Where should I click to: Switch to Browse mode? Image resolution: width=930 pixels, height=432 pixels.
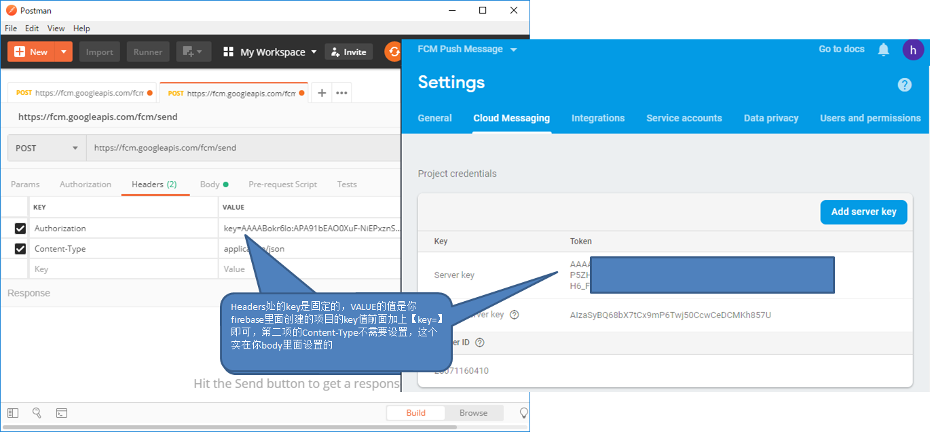(473, 413)
